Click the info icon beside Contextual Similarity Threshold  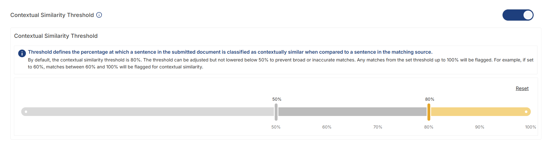(99, 15)
